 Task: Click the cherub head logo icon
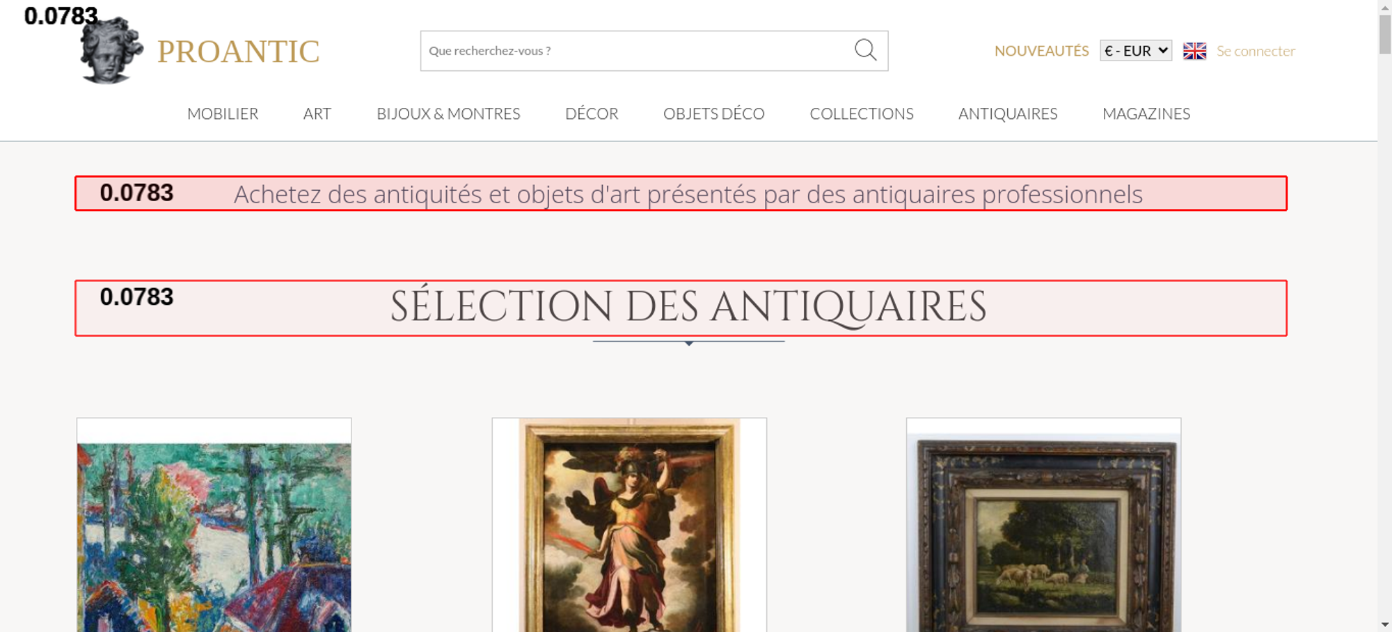point(111,51)
